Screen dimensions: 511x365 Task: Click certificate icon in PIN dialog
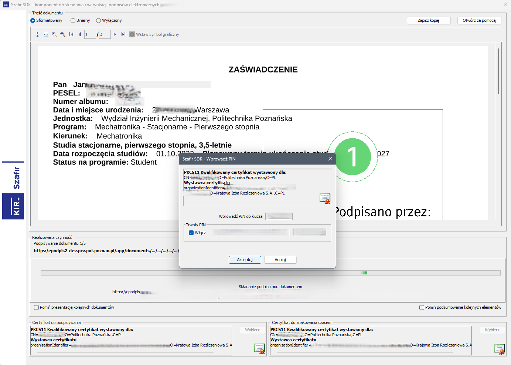click(x=325, y=199)
